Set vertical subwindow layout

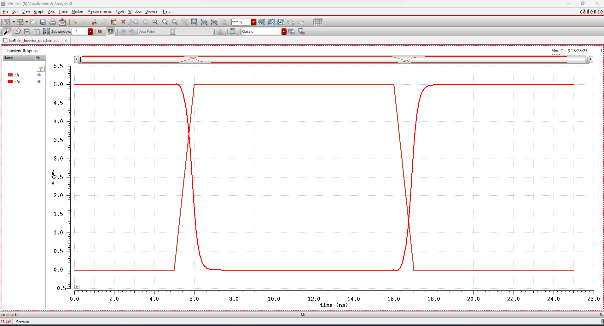pos(27,31)
